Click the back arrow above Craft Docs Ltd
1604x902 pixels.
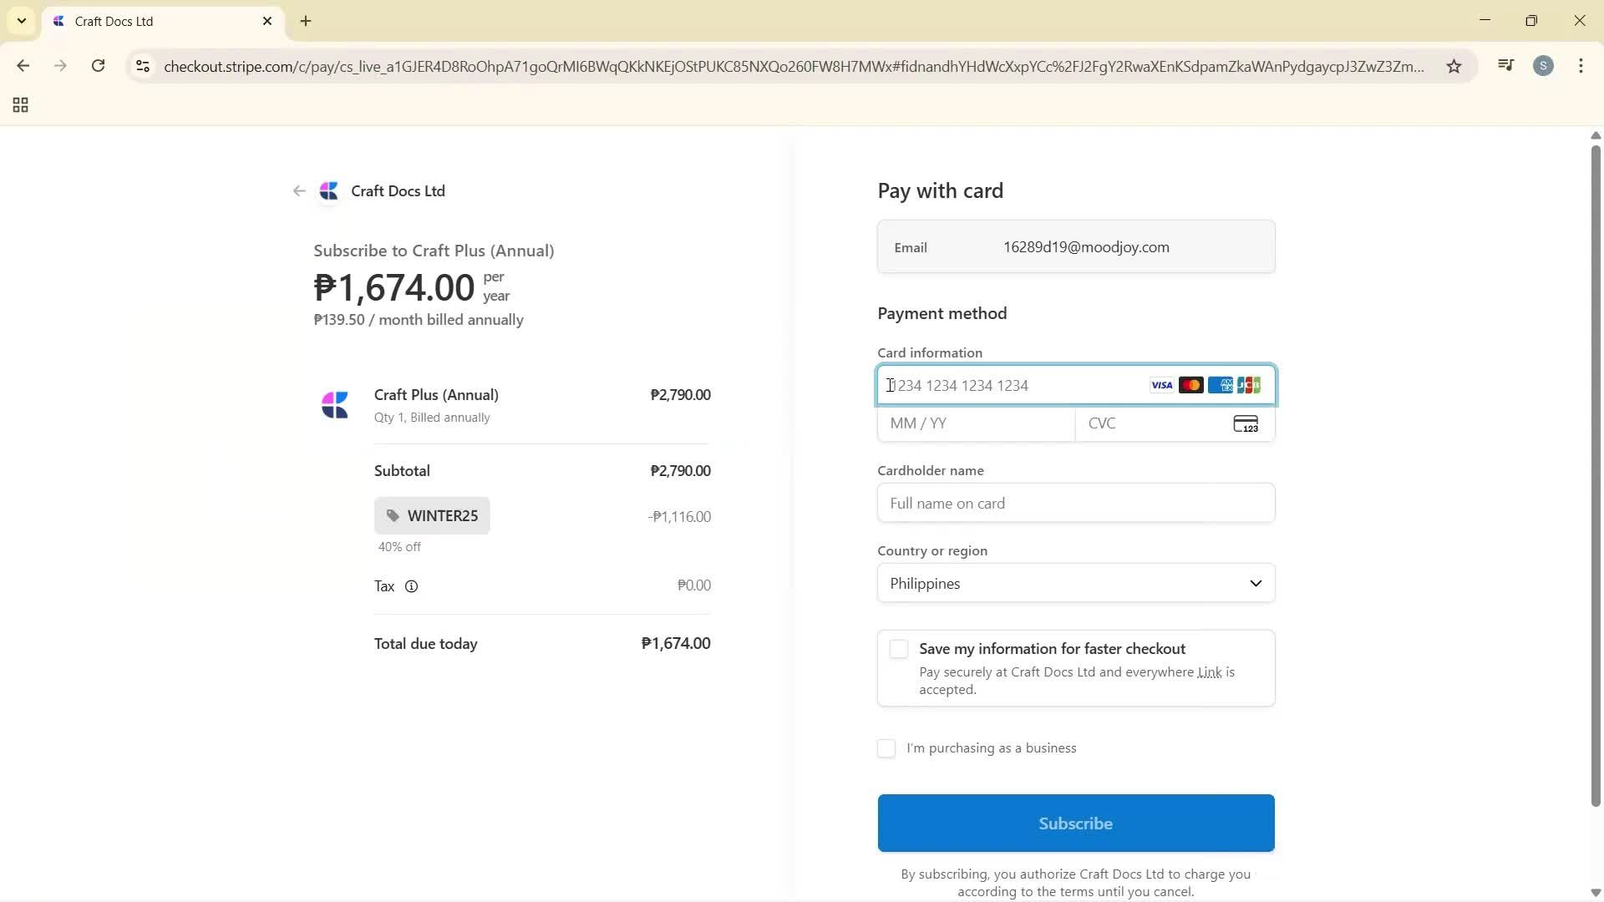coord(298,190)
